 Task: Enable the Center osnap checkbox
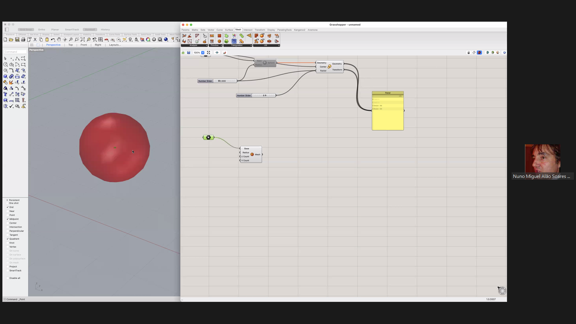(x=7, y=223)
